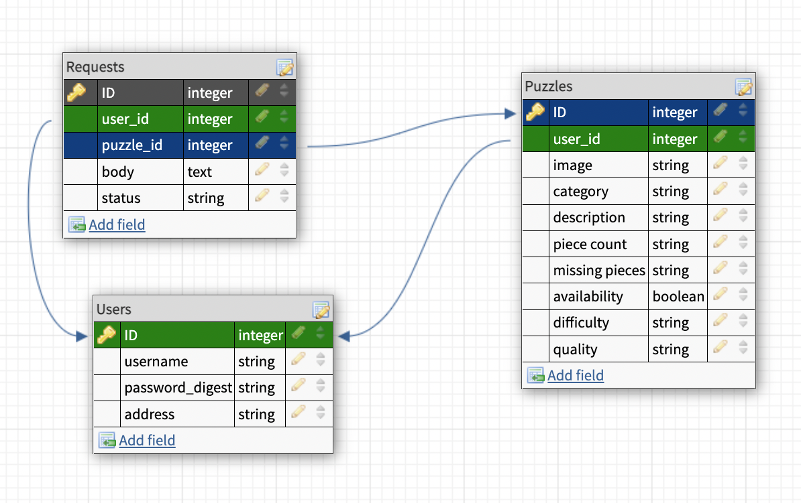Select the description field name
The height and width of the screenshot is (503, 801).
point(589,218)
